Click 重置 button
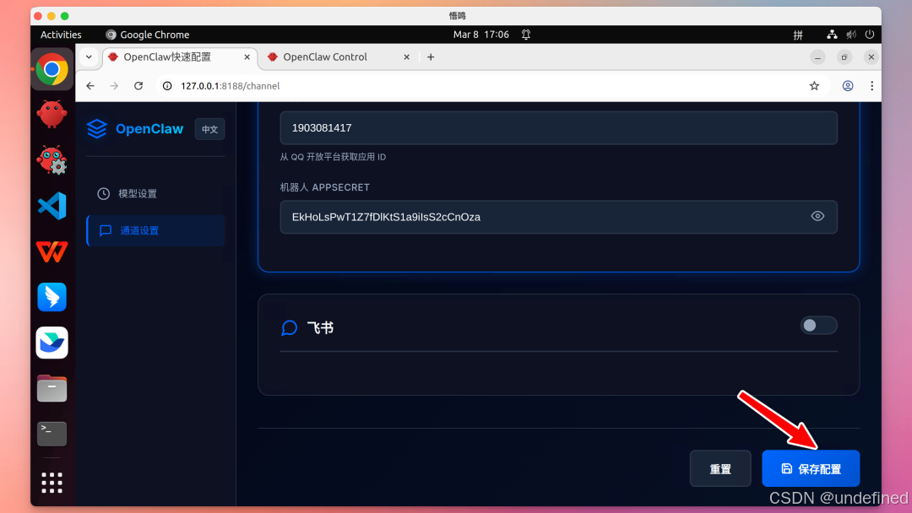Screen dimensions: 912x513 click(x=720, y=468)
